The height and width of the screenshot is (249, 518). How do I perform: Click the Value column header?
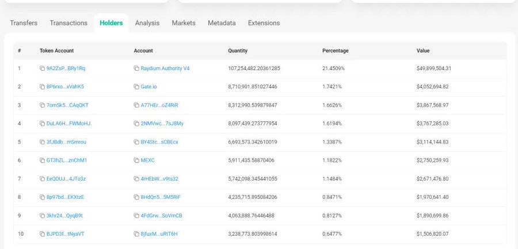423,51
